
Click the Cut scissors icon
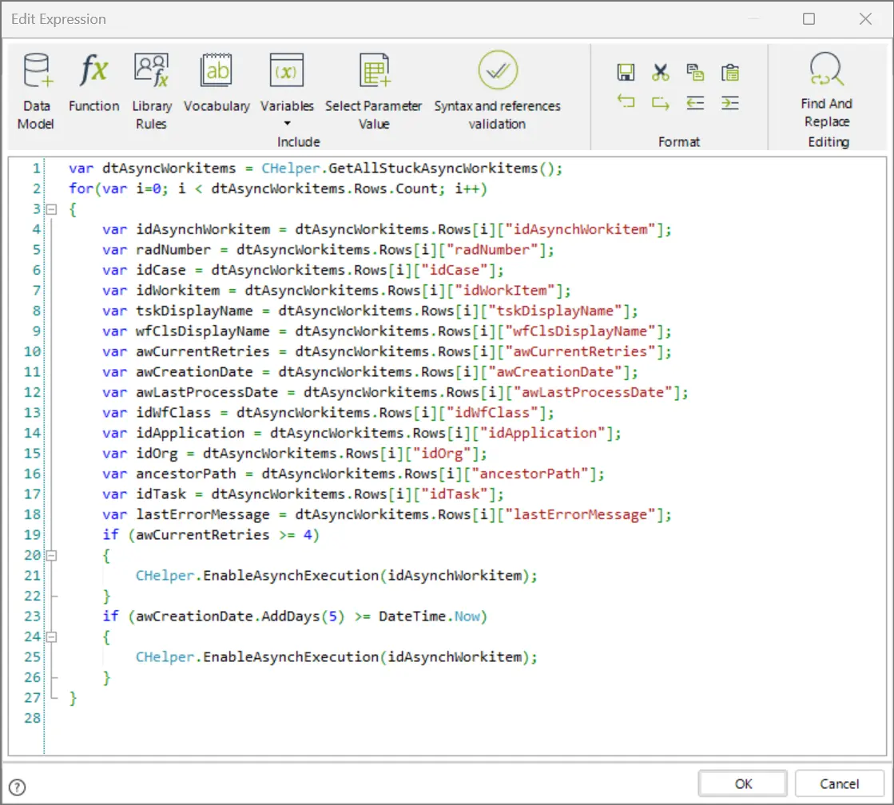660,73
